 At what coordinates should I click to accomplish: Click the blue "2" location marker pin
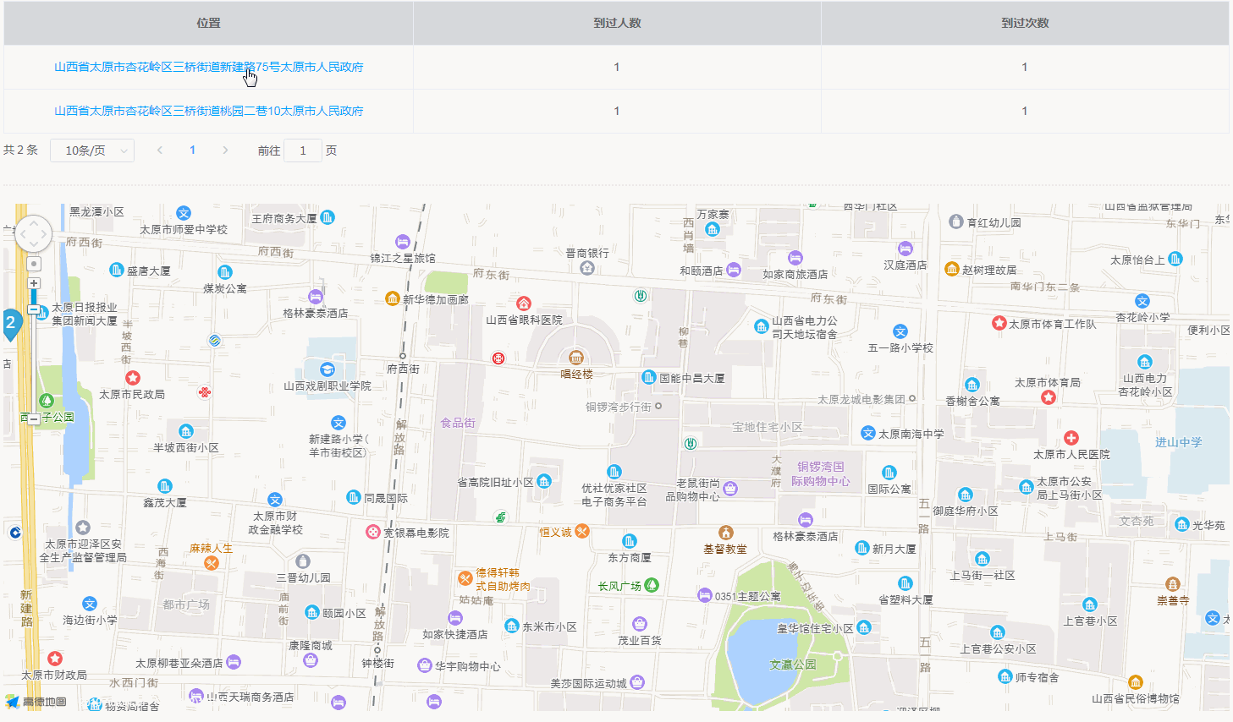(10, 323)
